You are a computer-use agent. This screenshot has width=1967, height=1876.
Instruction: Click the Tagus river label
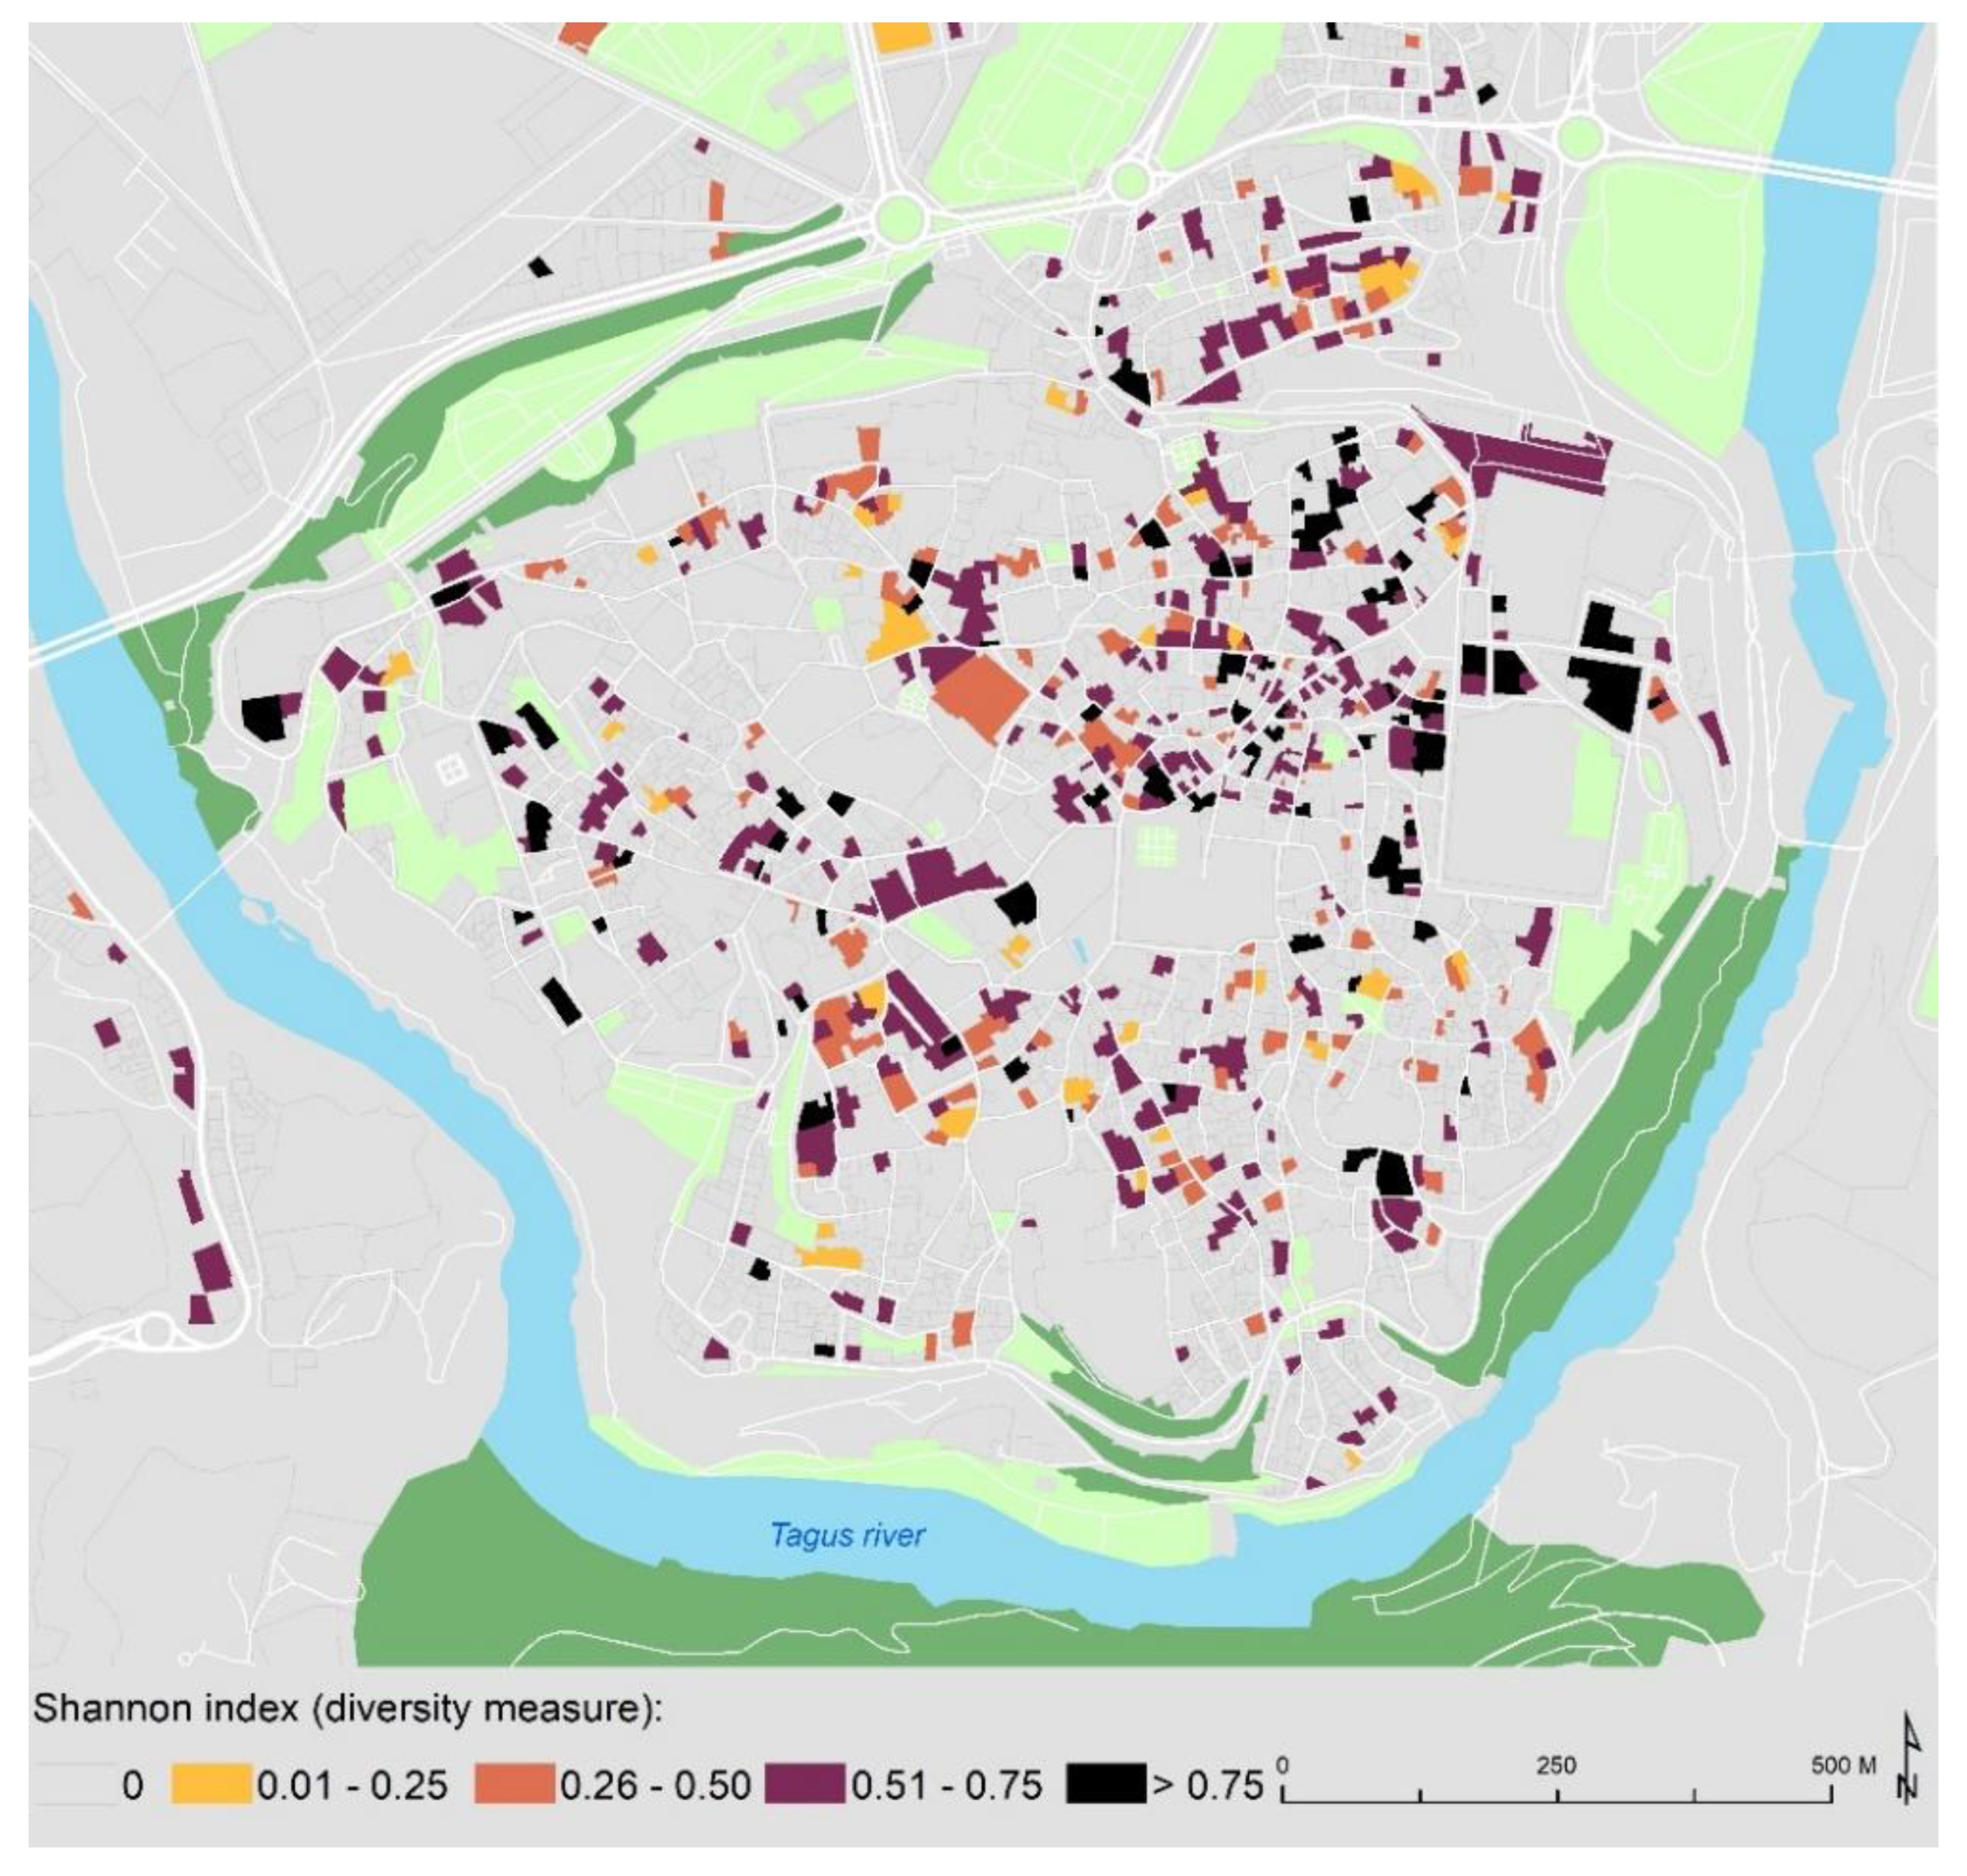pyautogui.click(x=848, y=1535)
